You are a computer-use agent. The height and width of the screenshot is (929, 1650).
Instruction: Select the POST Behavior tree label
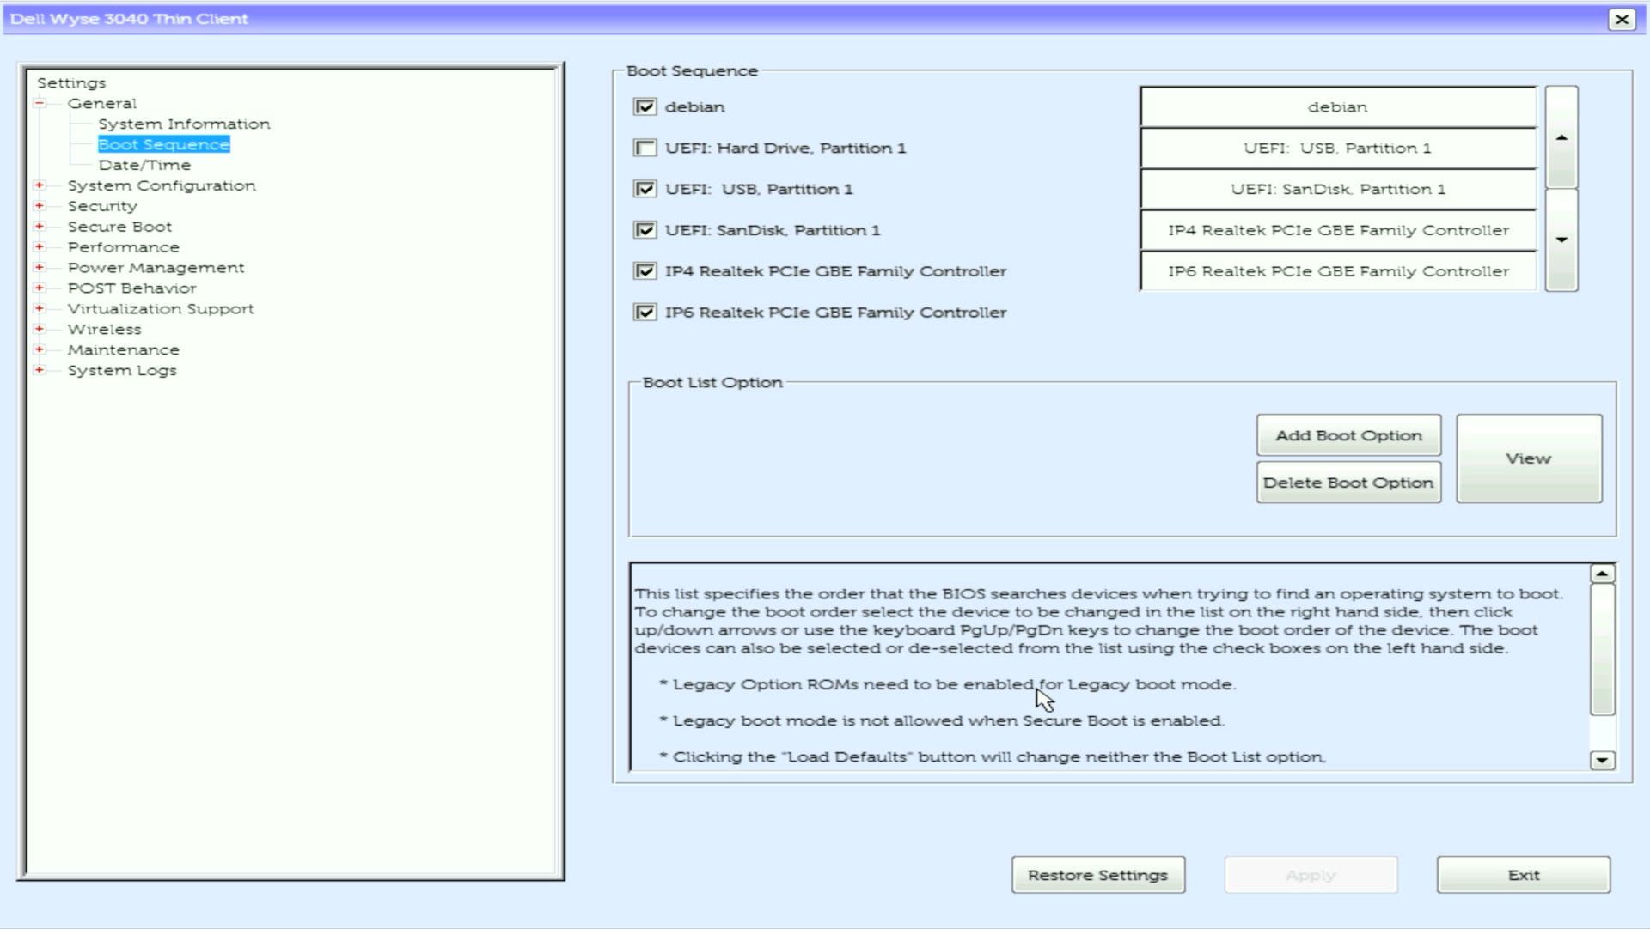click(x=131, y=288)
